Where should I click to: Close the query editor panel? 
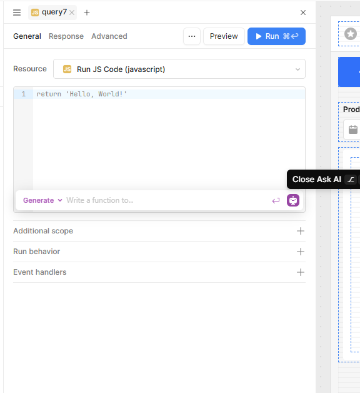pyautogui.click(x=303, y=13)
